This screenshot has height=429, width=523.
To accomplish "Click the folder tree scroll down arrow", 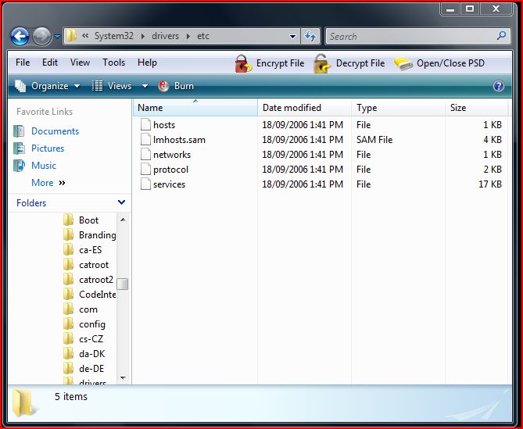I will [123, 378].
